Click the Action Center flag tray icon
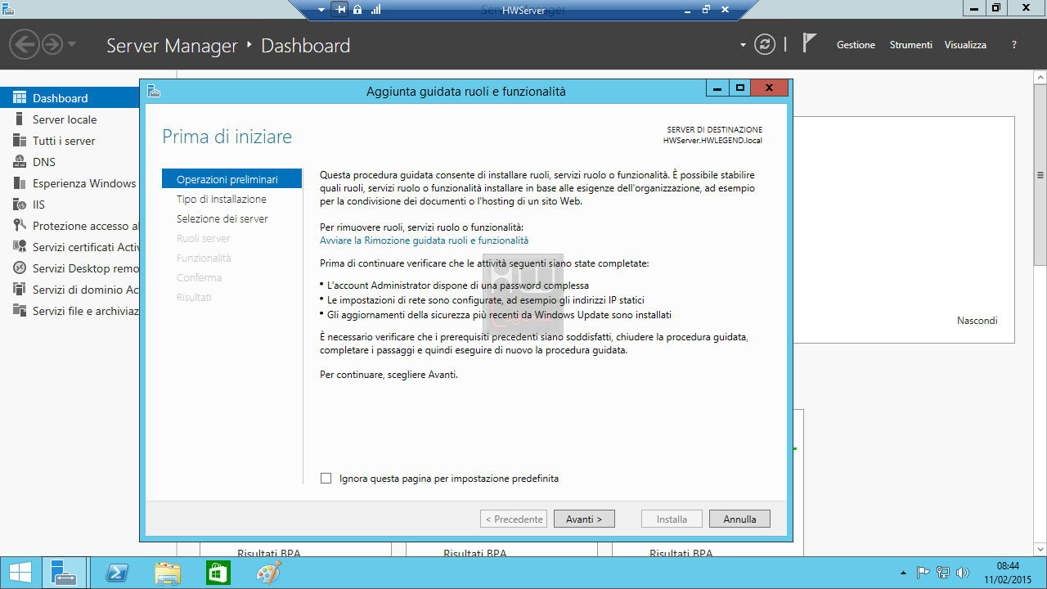Image resolution: width=1047 pixels, height=589 pixels. pos(923,573)
